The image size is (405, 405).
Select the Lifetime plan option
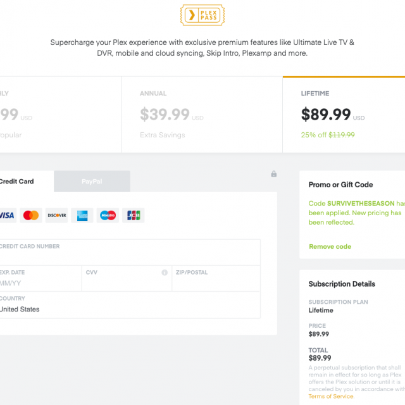point(344,115)
